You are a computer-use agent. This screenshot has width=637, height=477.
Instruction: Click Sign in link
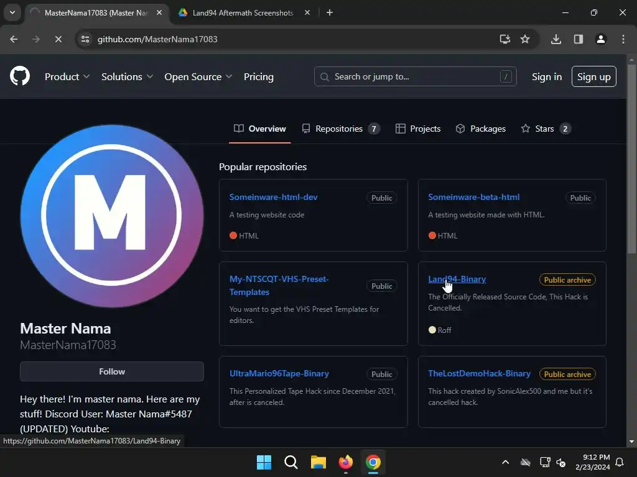click(547, 76)
